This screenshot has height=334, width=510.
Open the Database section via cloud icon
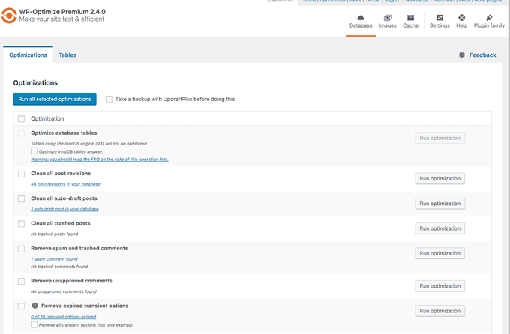pos(361,18)
